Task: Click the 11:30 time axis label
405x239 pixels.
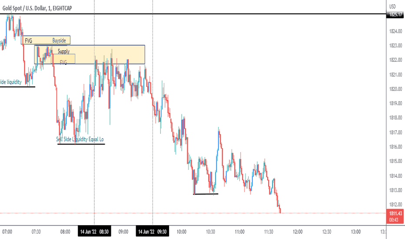Action: coord(269,232)
